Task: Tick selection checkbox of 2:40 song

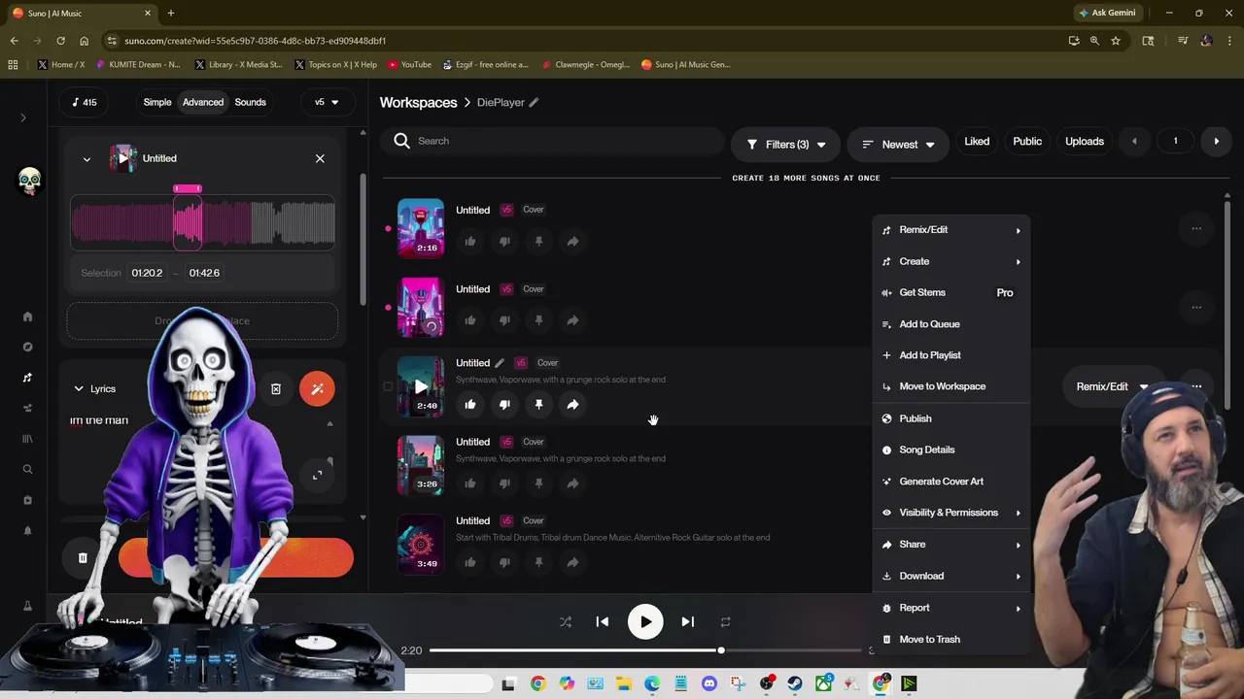Action: pos(388,386)
